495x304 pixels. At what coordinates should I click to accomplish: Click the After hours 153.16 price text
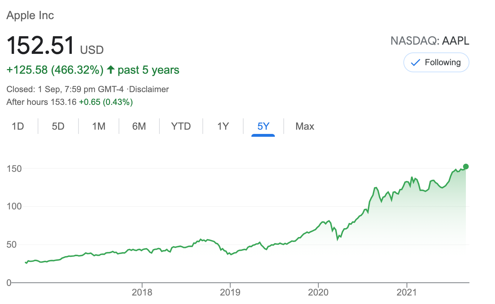pos(42,102)
